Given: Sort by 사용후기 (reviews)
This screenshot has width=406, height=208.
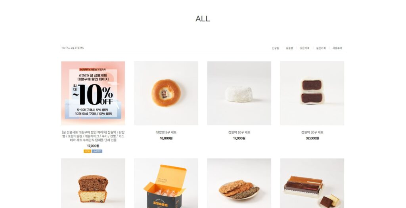Looking at the screenshot, I should tap(337, 48).
